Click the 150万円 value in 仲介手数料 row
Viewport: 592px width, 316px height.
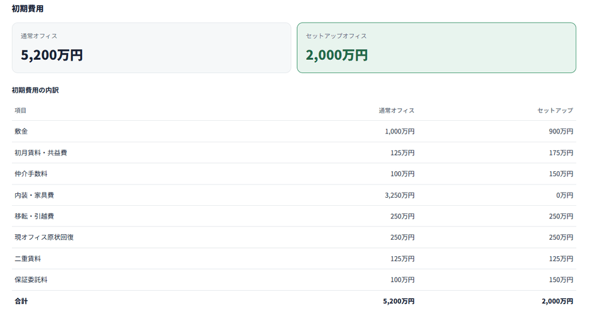(561, 174)
